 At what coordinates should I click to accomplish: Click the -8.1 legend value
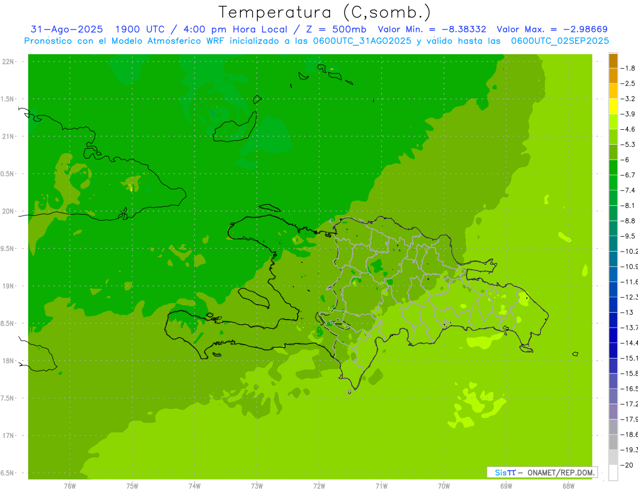(x=628, y=205)
